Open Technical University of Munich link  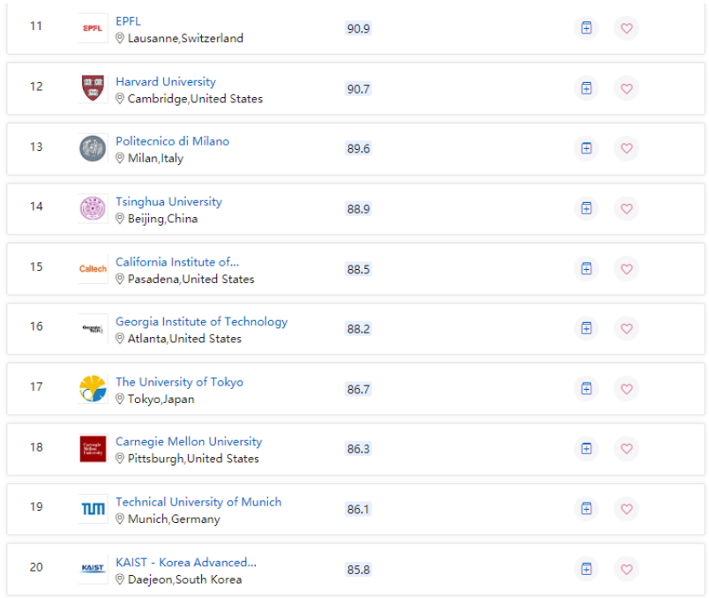(198, 502)
